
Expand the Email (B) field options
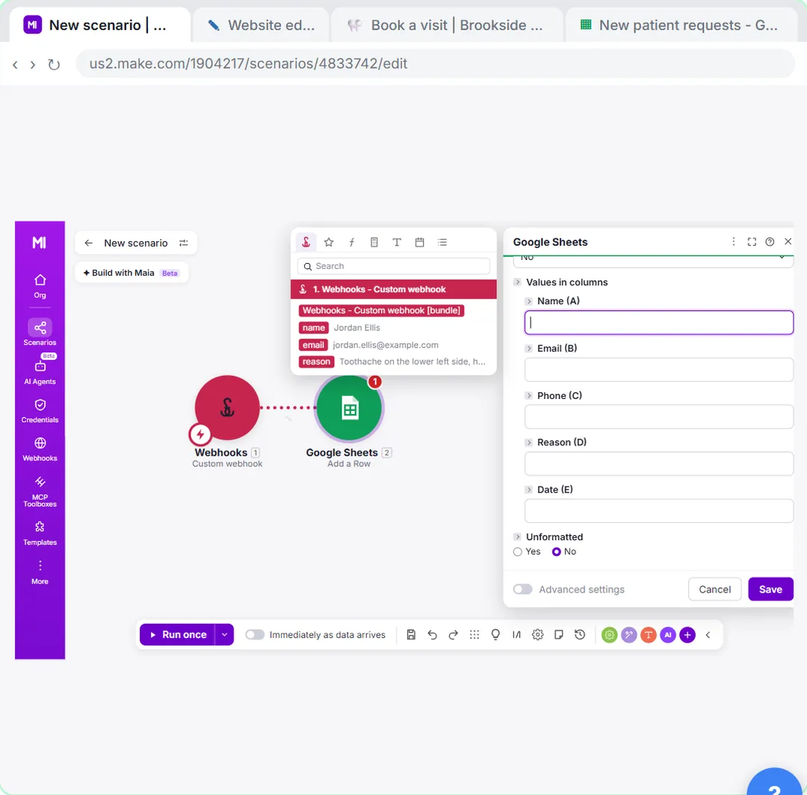(528, 348)
